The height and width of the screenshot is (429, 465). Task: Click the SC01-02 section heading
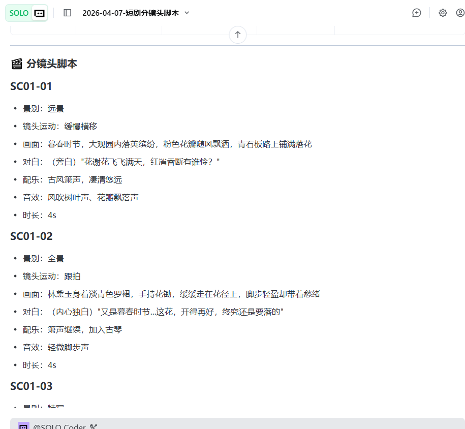click(x=32, y=236)
